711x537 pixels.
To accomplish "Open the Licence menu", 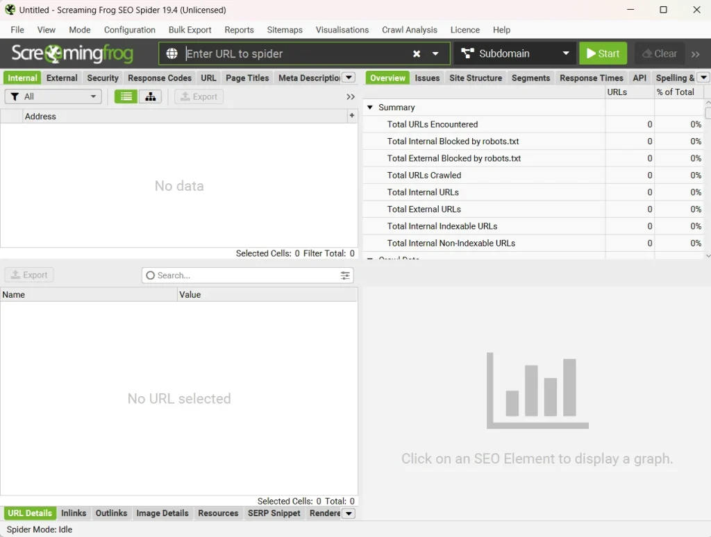I will (465, 29).
